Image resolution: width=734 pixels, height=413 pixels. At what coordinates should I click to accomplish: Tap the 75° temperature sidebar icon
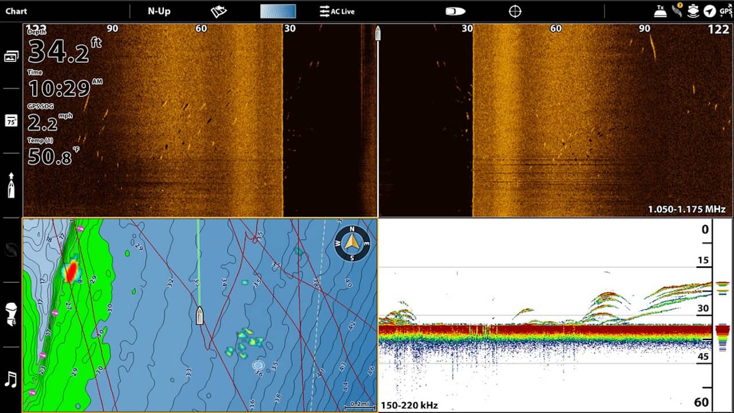pyautogui.click(x=11, y=120)
